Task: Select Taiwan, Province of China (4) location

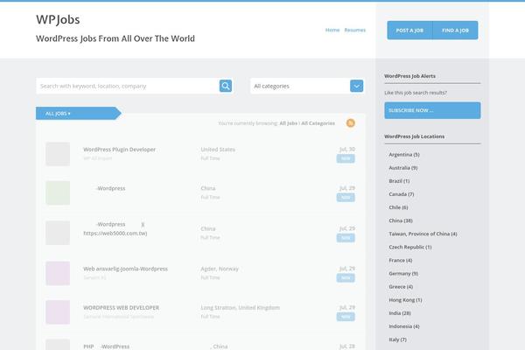Action: point(423,234)
